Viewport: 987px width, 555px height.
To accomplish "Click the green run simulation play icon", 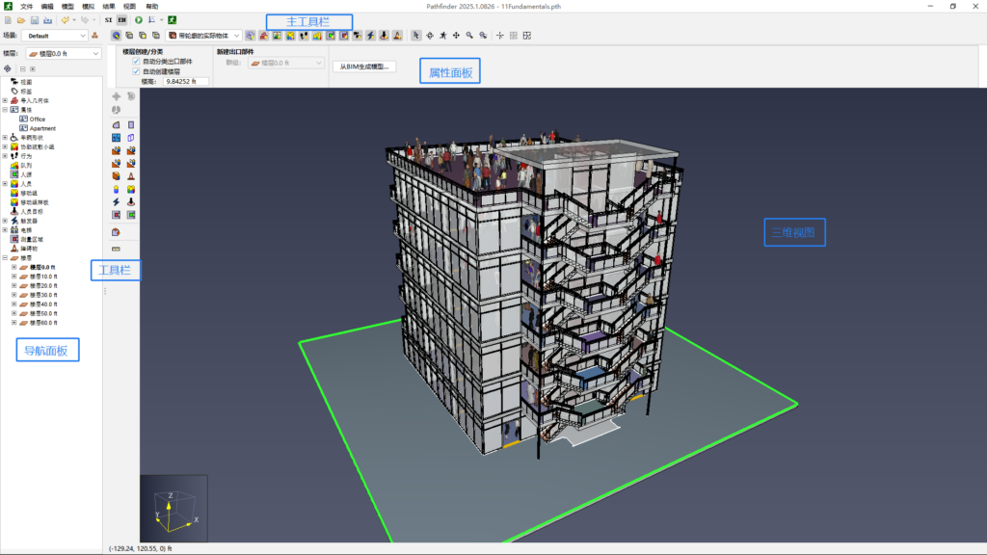I will (x=139, y=19).
